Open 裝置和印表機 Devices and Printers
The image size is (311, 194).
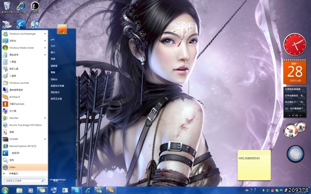[x=57, y=86]
